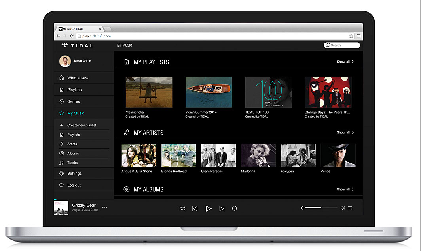The image size is (421, 251).
Task: Toggle shuffle playback mode
Action: click(x=182, y=208)
